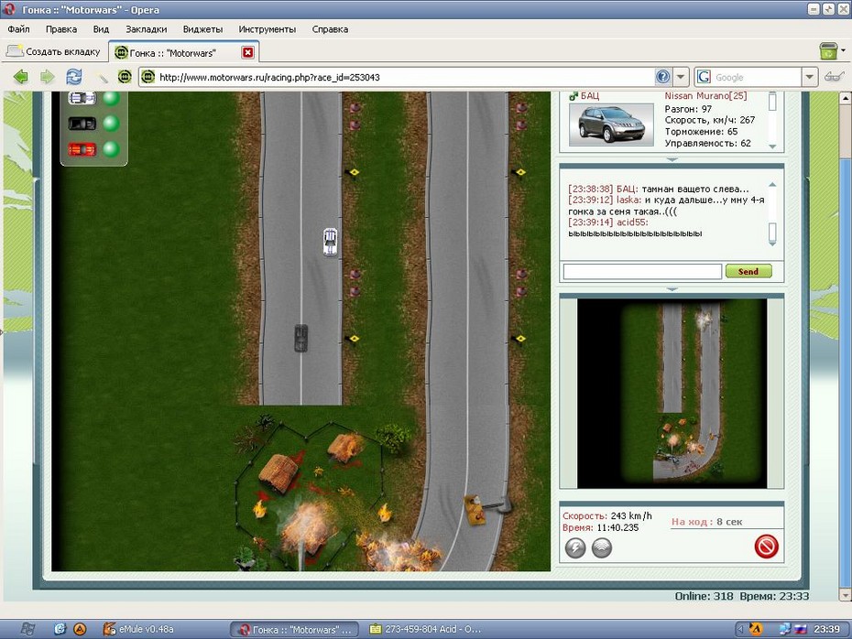The height and width of the screenshot is (639, 852).
Task: Open the Windows Start button
Action: (x=27, y=629)
